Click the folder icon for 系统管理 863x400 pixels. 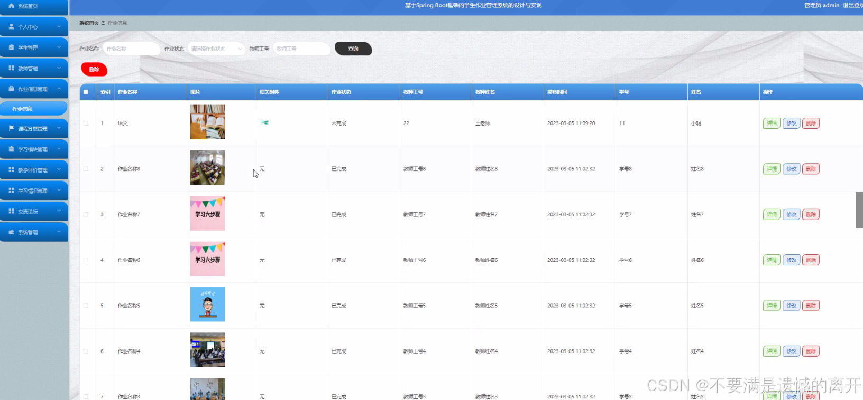pyautogui.click(x=11, y=232)
